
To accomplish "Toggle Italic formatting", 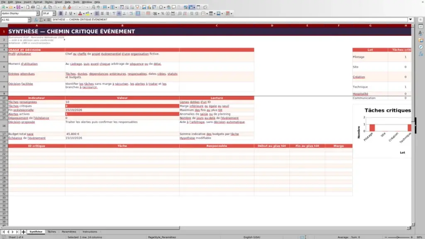I will [x=66, y=14].
